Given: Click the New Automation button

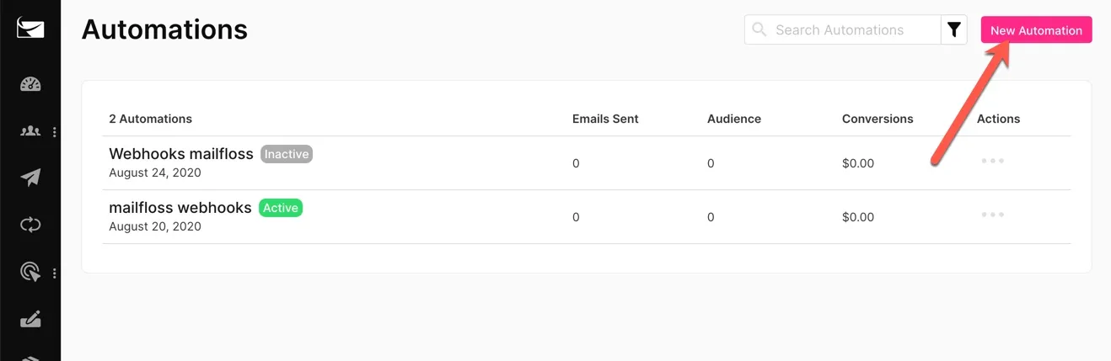Looking at the screenshot, I should point(1036,29).
